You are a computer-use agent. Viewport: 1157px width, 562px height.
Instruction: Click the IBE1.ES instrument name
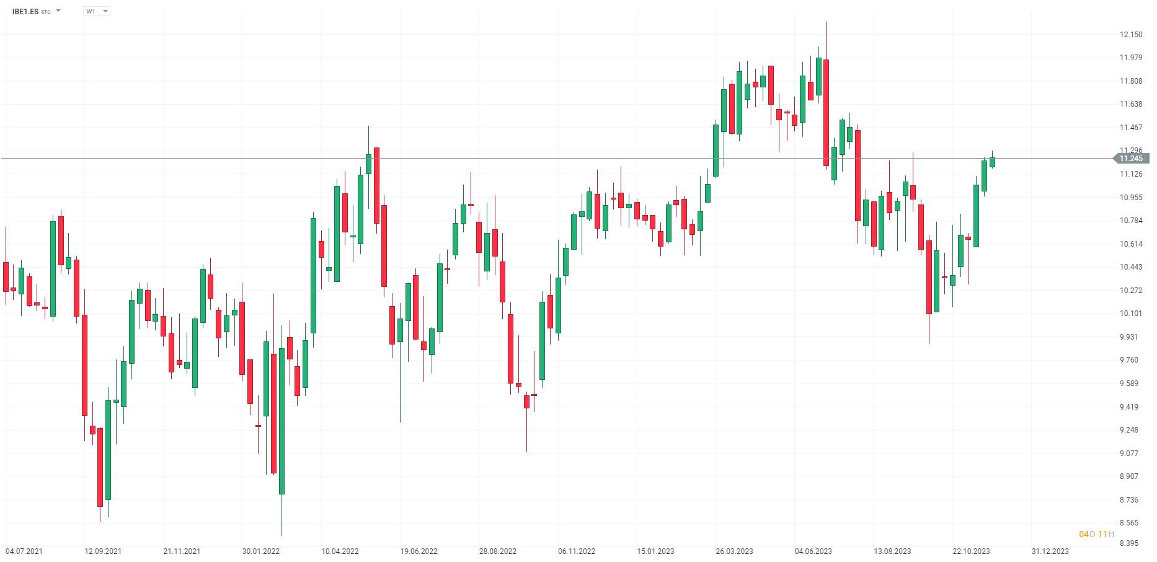[25, 11]
